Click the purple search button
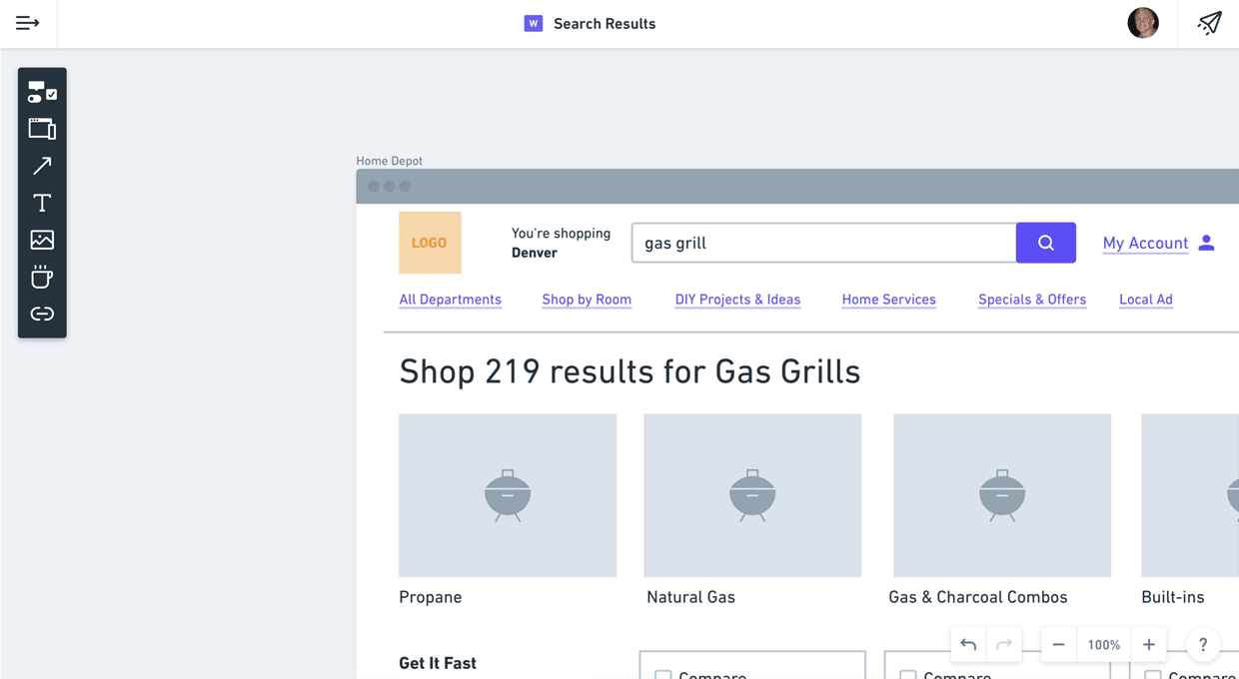 click(x=1046, y=243)
